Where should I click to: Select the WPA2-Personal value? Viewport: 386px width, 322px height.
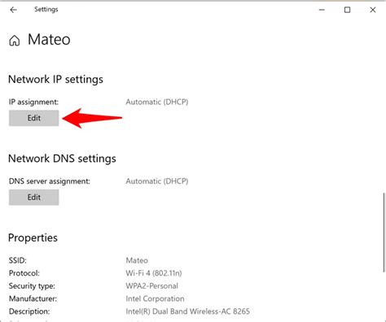pyautogui.click(x=151, y=286)
